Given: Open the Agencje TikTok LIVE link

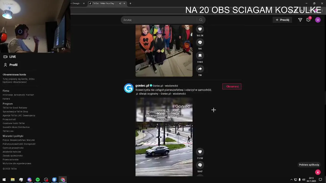Looking at the screenshot, I should tap(12, 116).
